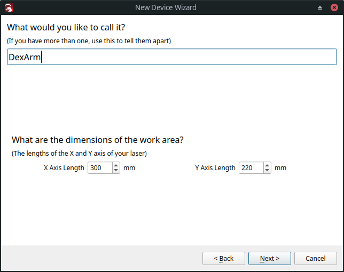This screenshot has height=272, width=344.
Task: Decrease X Axis Length with down arrow
Action: coord(116,171)
